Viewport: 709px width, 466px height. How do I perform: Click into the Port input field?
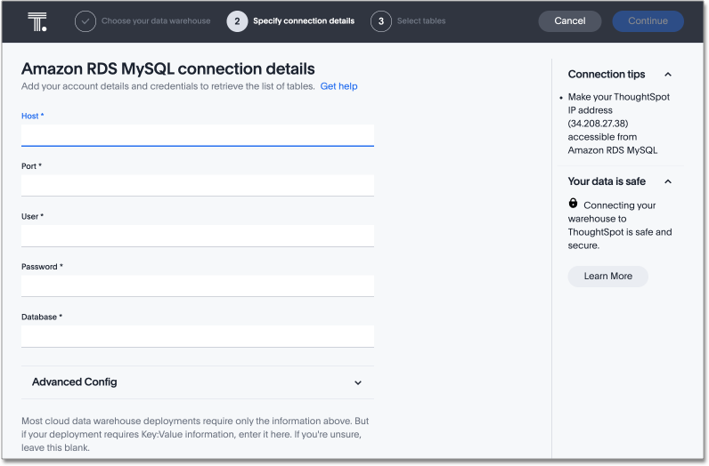197,185
